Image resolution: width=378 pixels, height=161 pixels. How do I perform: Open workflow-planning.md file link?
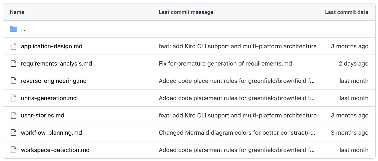click(x=51, y=133)
